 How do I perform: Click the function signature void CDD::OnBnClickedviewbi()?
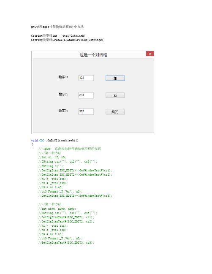[x=55, y=140]
